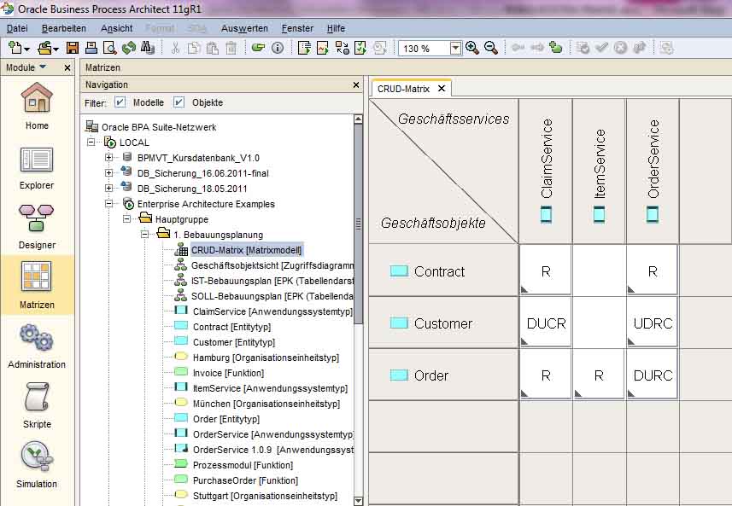The height and width of the screenshot is (506, 732).
Task: Select IST-Bebauungsplan tree item
Action: tap(272, 281)
